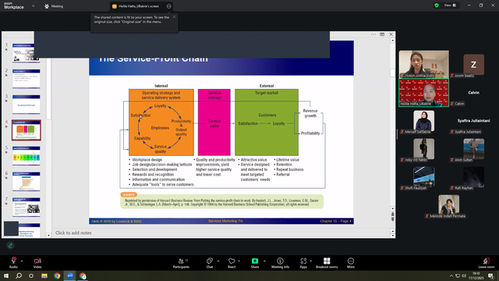Open first Chrome icon on taskbar

pyautogui.click(x=57, y=276)
